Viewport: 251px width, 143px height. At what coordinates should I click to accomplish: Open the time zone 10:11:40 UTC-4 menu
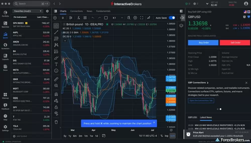[148, 136]
